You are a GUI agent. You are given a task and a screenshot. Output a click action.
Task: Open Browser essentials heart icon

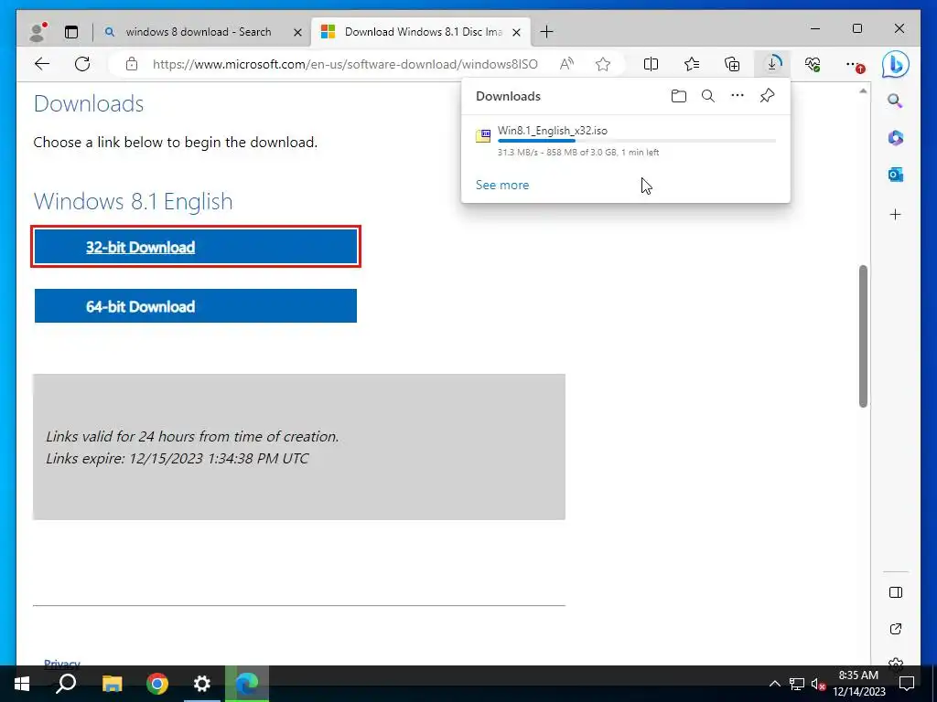(813, 64)
